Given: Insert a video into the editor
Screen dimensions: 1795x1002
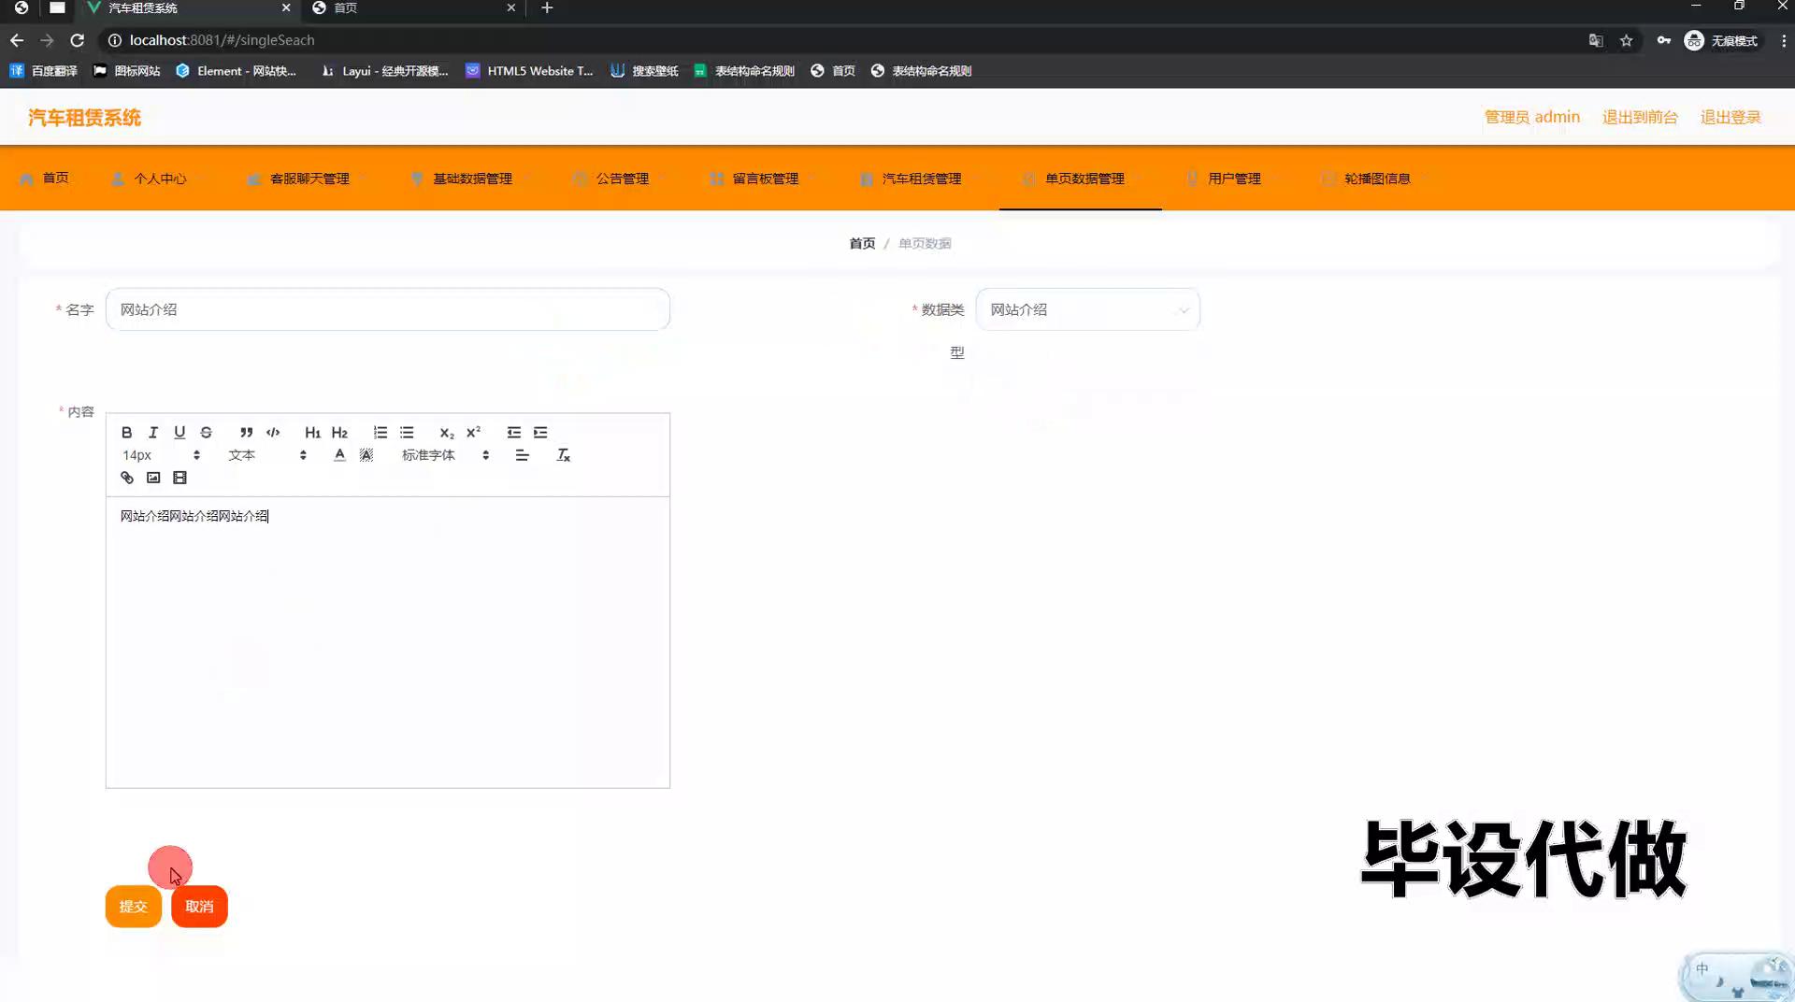Looking at the screenshot, I should (x=180, y=478).
